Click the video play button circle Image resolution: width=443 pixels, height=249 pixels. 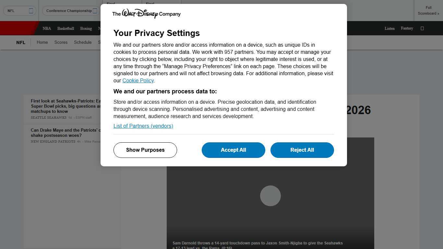pyautogui.click(x=270, y=196)
